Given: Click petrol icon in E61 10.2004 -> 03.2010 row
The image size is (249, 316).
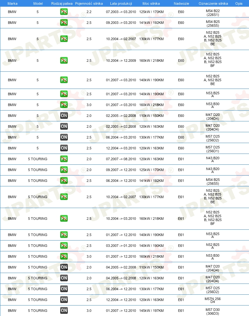Looking at the screenshot, I should pyautogui.click(x=64, y=218).
